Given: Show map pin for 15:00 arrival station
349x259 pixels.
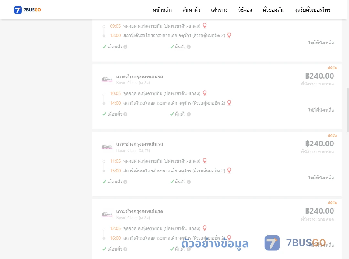Looking at the screenshot, I should [229, 170].
